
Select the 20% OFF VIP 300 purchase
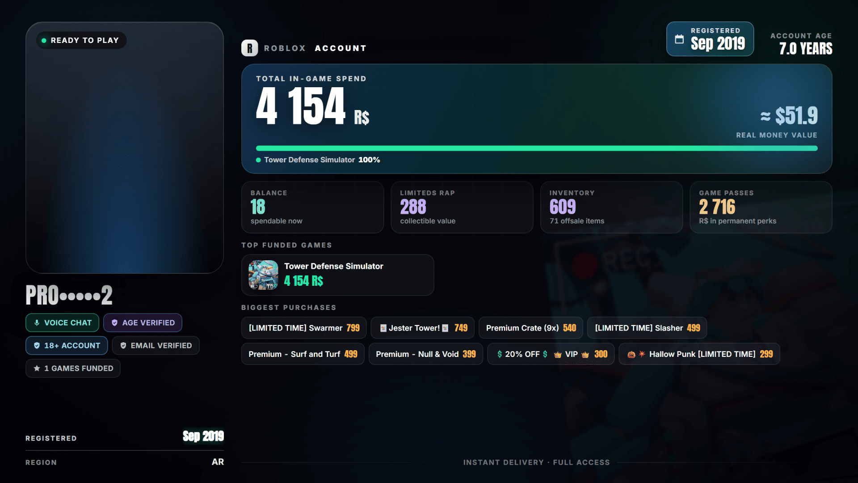[x=551, y=354]
